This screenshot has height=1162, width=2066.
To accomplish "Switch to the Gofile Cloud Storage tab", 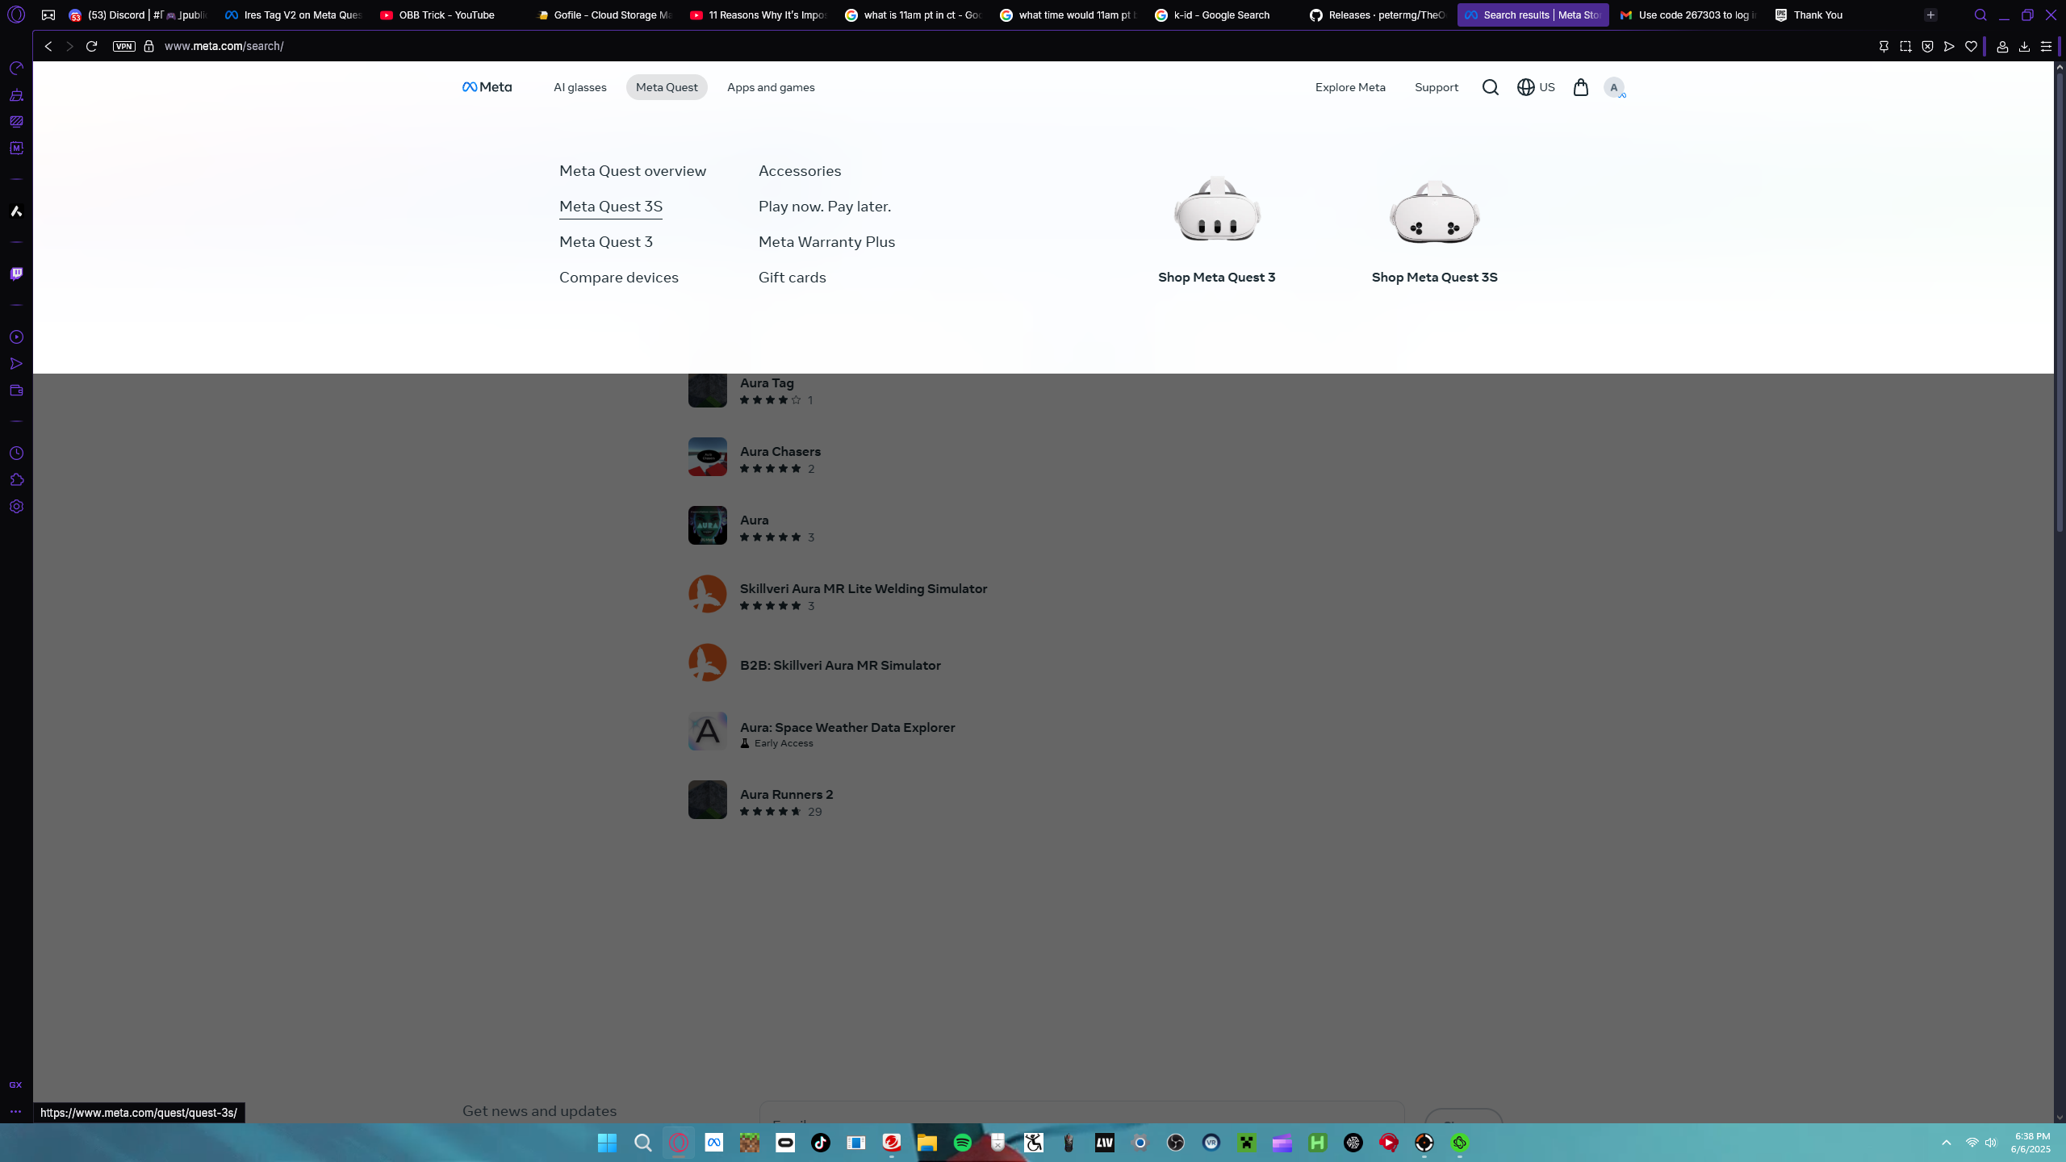I will [x=604, y=15].
